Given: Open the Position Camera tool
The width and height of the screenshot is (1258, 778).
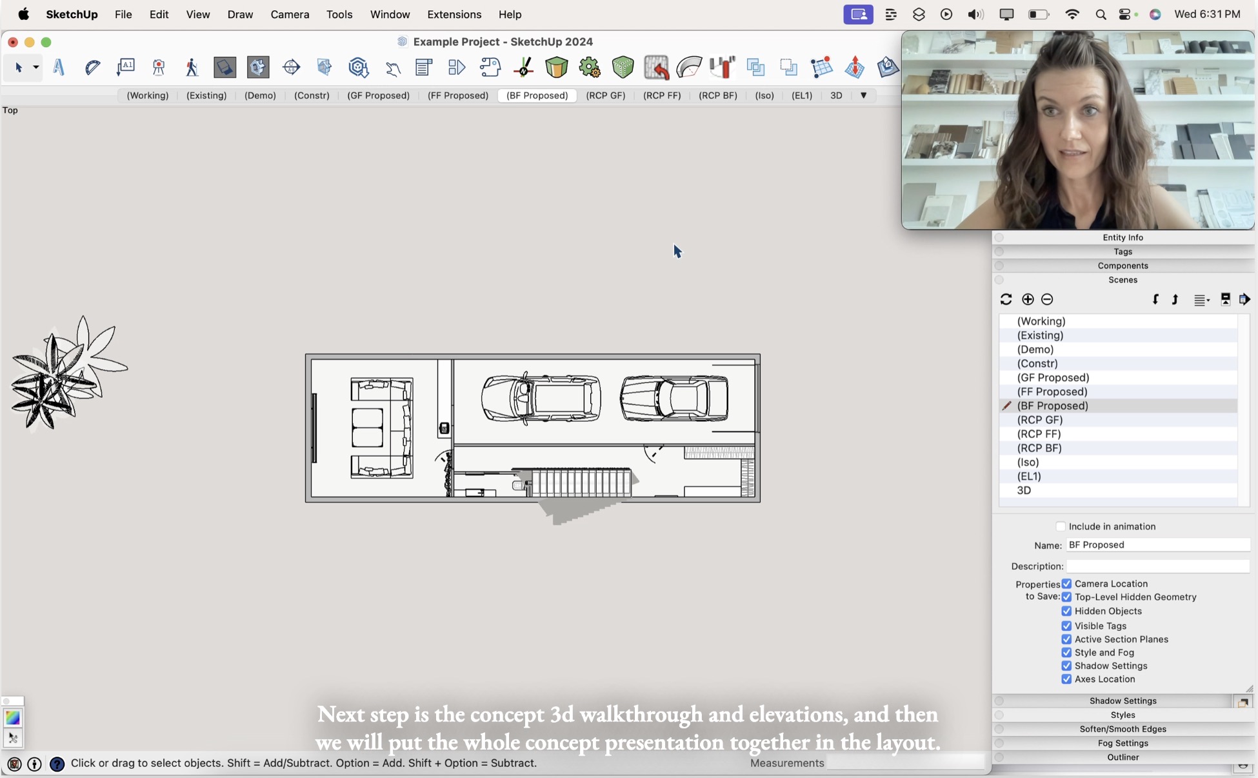Looking at the screenshot, I should tap(158, 67).
